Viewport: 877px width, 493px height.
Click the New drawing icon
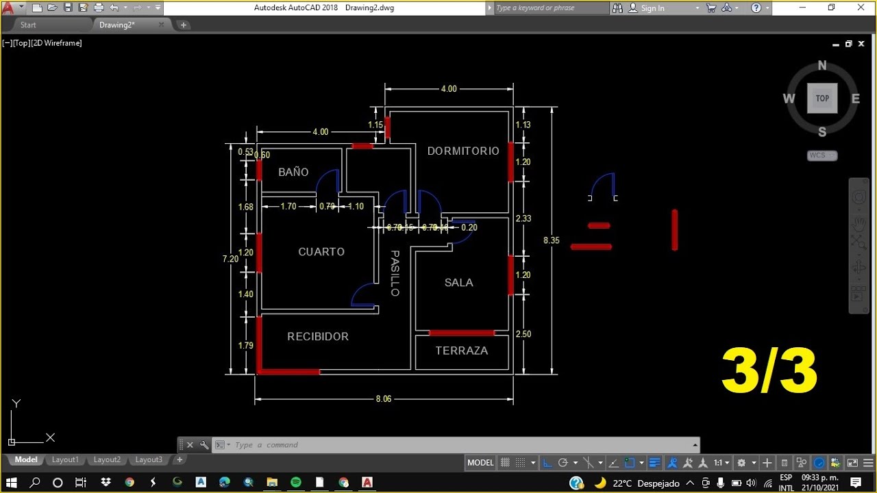coord(37,8)
